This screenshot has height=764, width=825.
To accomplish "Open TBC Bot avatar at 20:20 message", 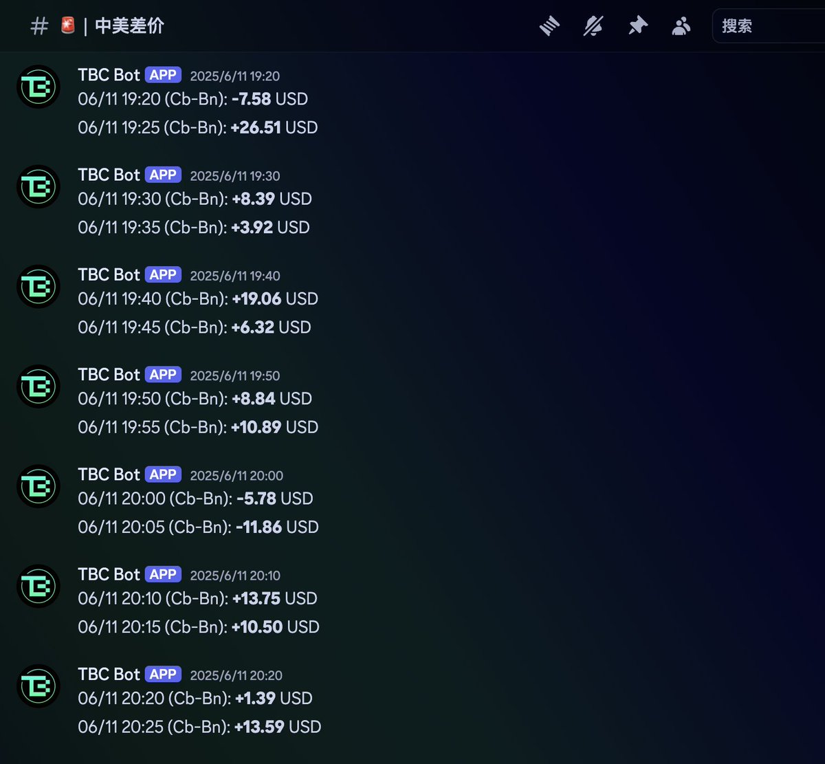I will 38,686.
